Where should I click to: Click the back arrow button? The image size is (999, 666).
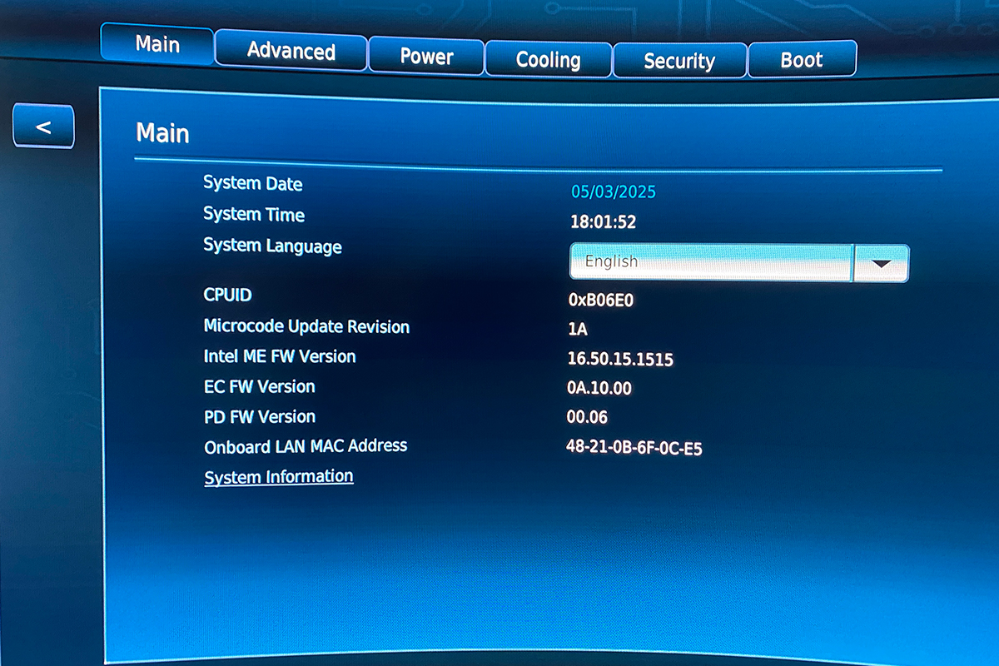click(x=43, y=127)
